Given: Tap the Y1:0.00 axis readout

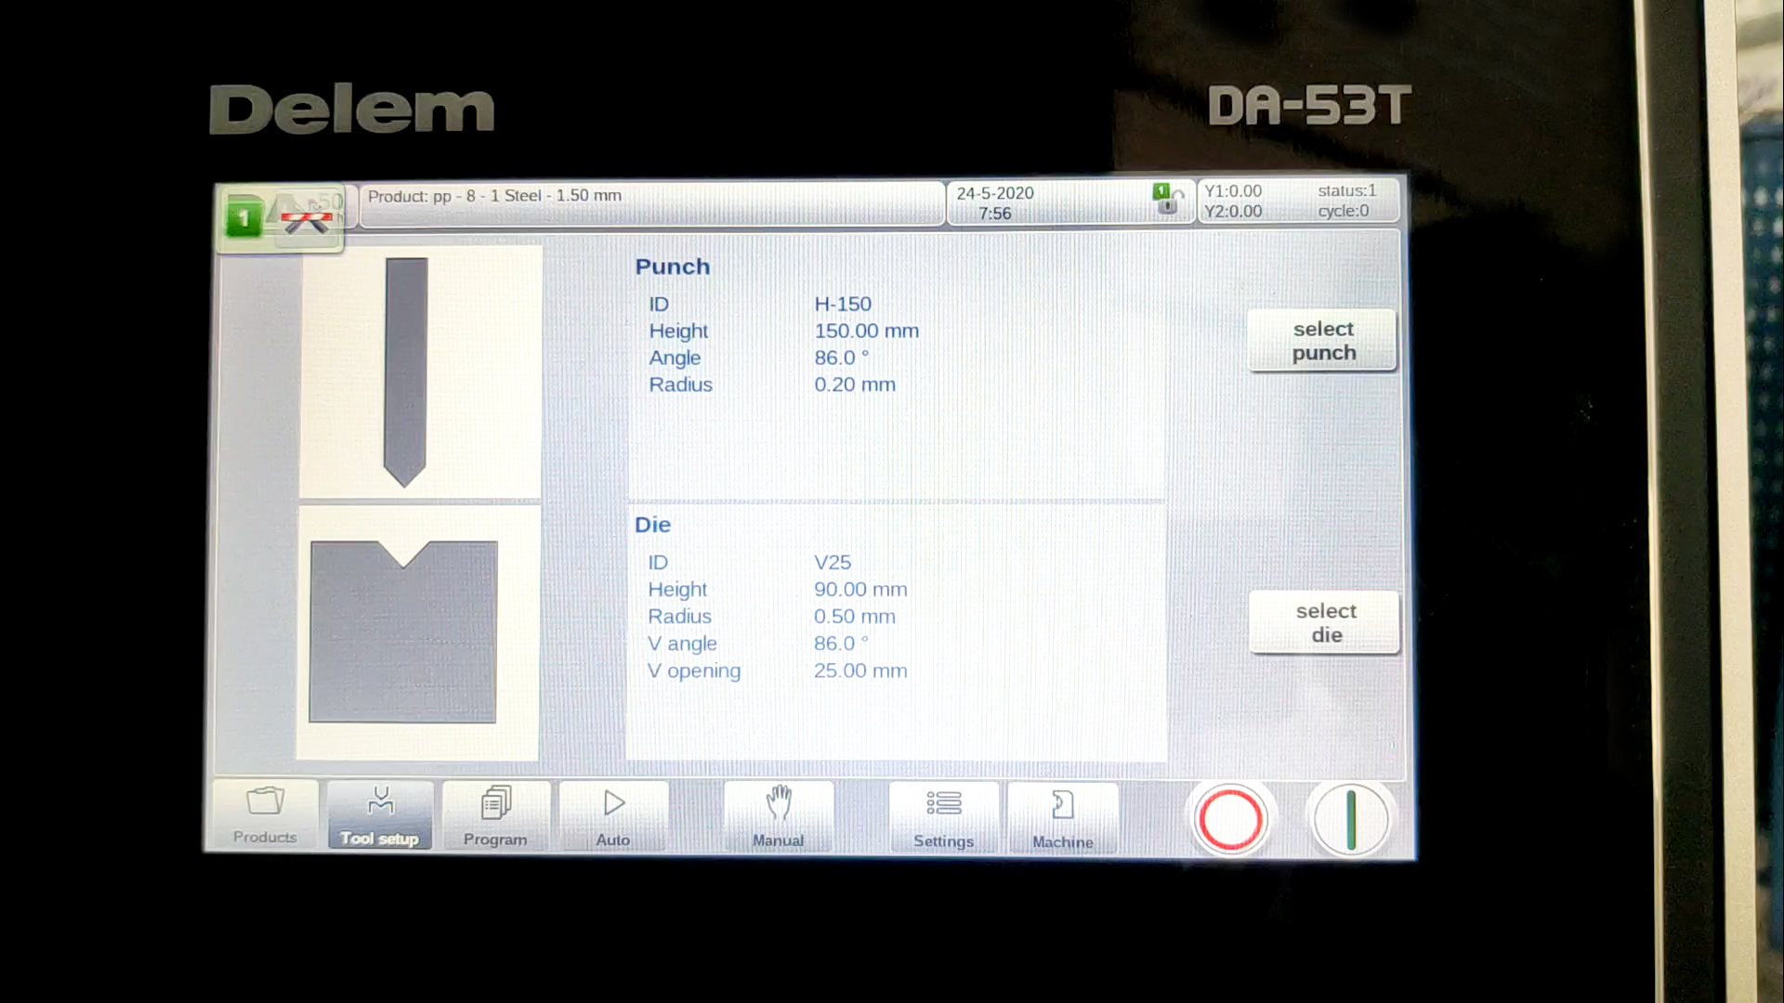Looking at the screenshot, I should 1233,191.
